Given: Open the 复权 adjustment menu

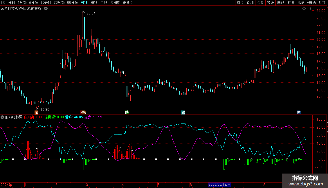Looking at the screenshot, I should click(240, 3).
